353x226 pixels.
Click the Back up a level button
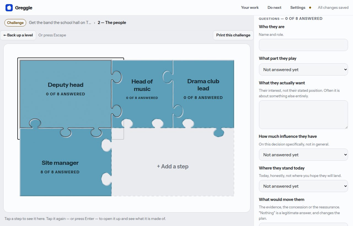pyautogui.click(x=18, y=35)
